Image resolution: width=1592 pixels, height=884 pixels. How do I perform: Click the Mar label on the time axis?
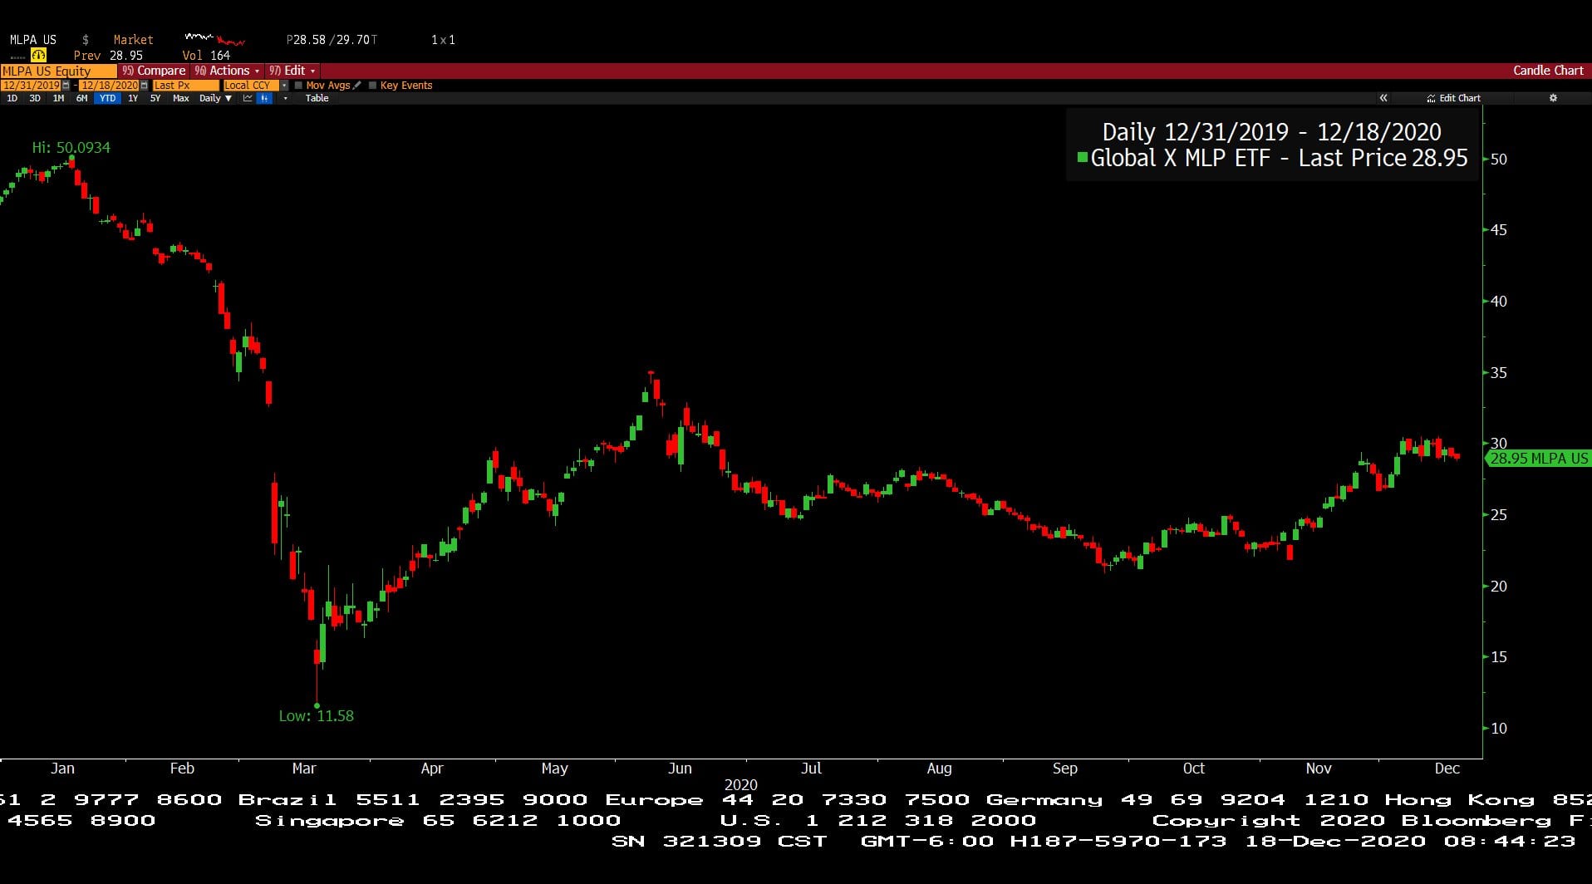[x=304, y=769]
